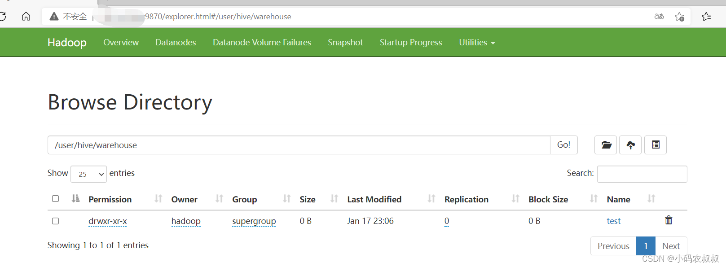This screenshot has height=267, width=726.
Task: Click the 'Showing 1 to 1 of 1 entries' text
Action: [98, 245]
